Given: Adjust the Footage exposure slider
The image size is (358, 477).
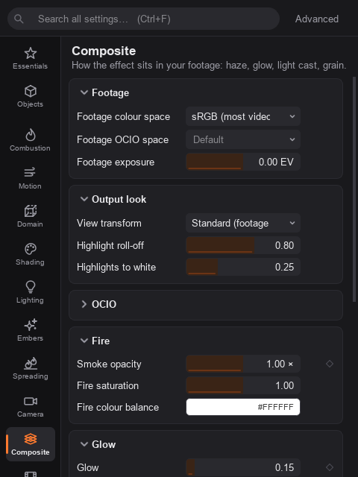Looking at the screenshot, I should 243,162.
